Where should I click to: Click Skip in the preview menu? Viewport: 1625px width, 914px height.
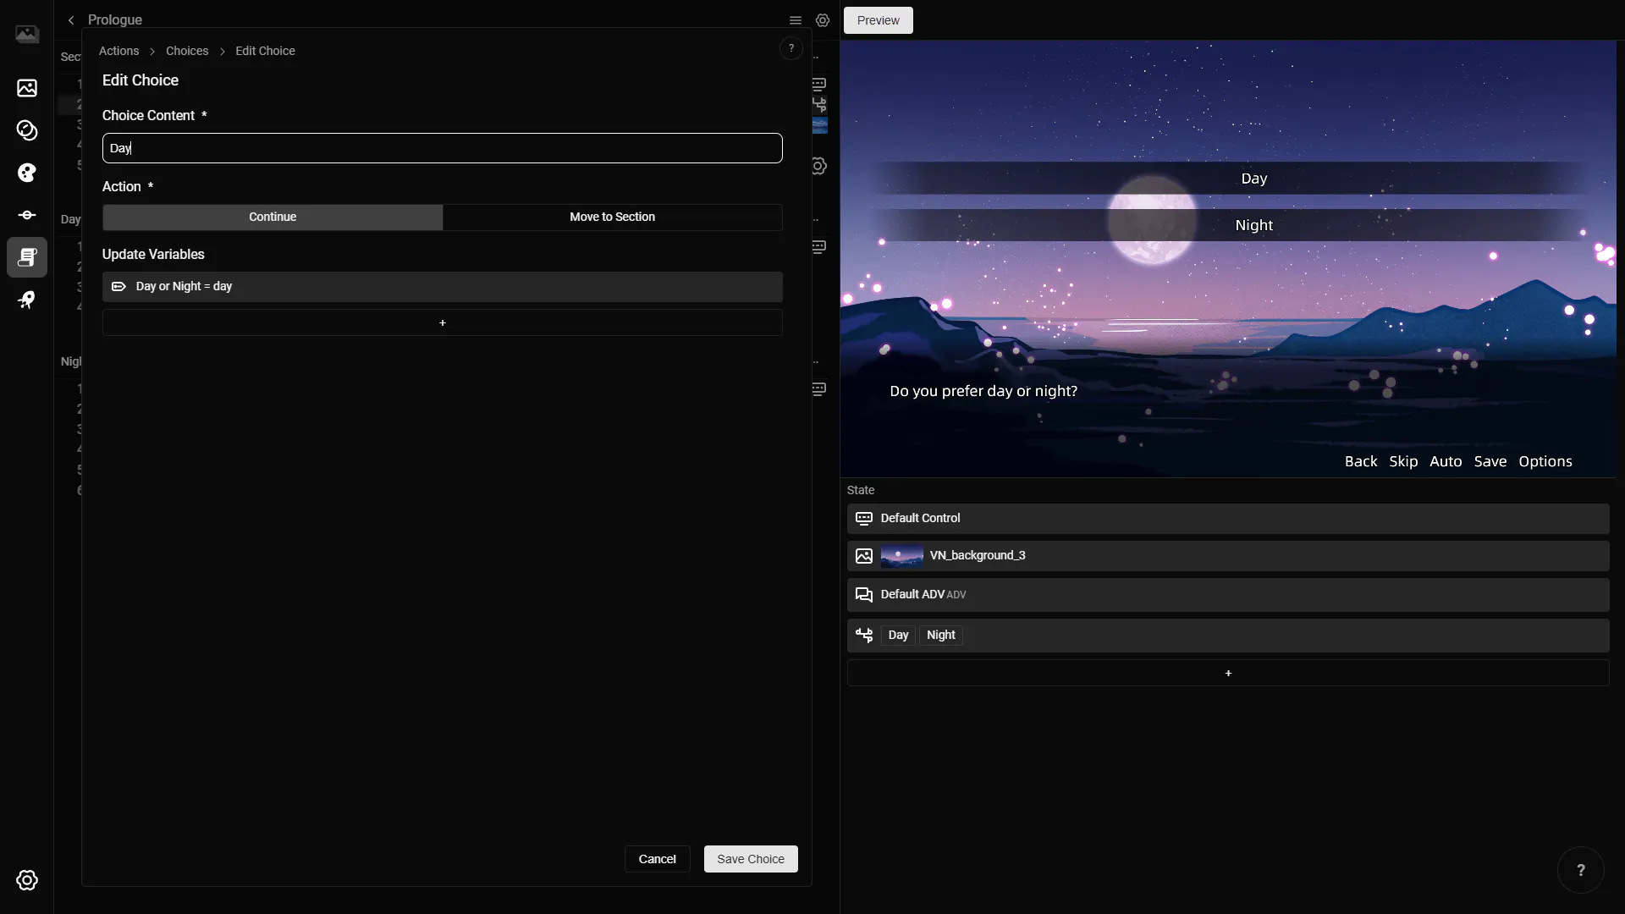click(1403, 461)
